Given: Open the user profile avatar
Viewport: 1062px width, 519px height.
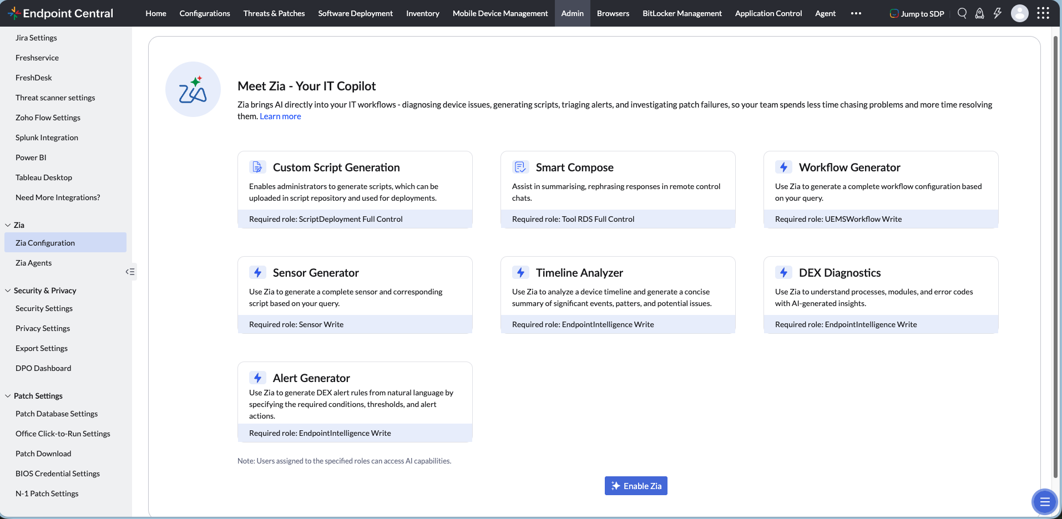Looking at the screenshot, I should point(1020,13).
